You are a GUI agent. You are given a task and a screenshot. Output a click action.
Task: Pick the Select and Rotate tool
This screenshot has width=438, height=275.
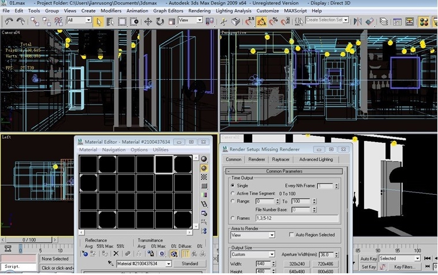click(x=160, y=21)
